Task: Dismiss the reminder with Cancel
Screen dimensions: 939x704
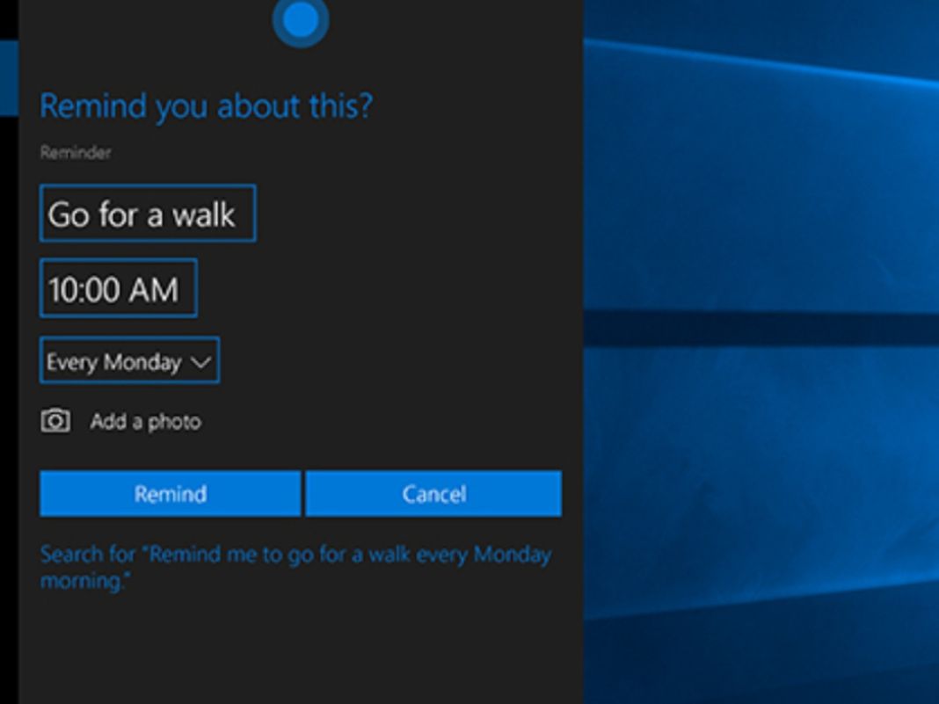Action: (x=433, y=493)
